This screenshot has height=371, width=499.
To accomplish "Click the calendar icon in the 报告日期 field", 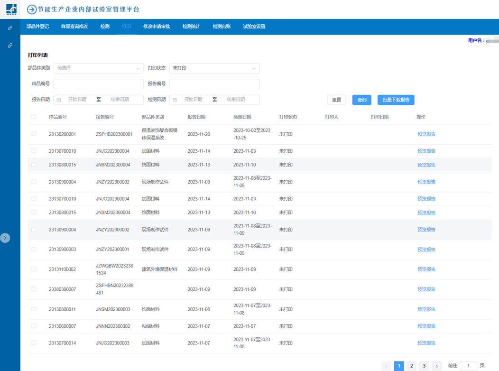I will (59, 100).
